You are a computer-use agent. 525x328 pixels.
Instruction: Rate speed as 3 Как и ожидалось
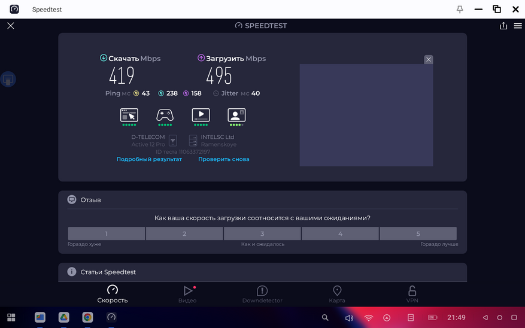tap(262, 233)
